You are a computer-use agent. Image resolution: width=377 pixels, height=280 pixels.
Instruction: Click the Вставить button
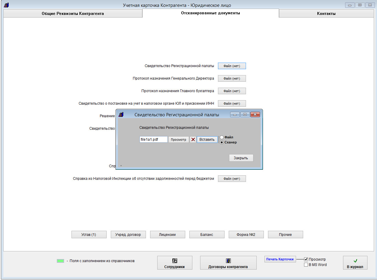207,140
